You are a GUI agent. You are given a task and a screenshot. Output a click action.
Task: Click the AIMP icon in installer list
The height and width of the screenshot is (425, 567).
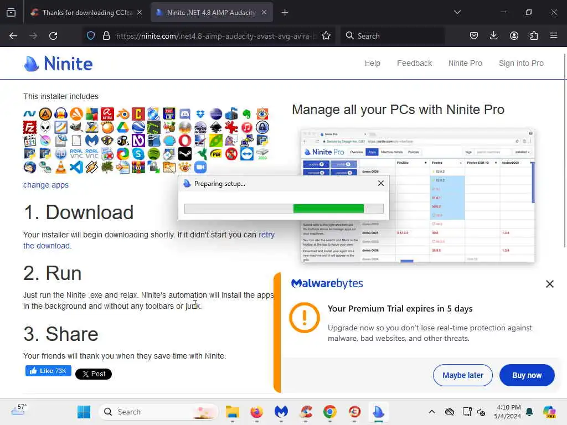pyautogui.click(x=45, y=114)
